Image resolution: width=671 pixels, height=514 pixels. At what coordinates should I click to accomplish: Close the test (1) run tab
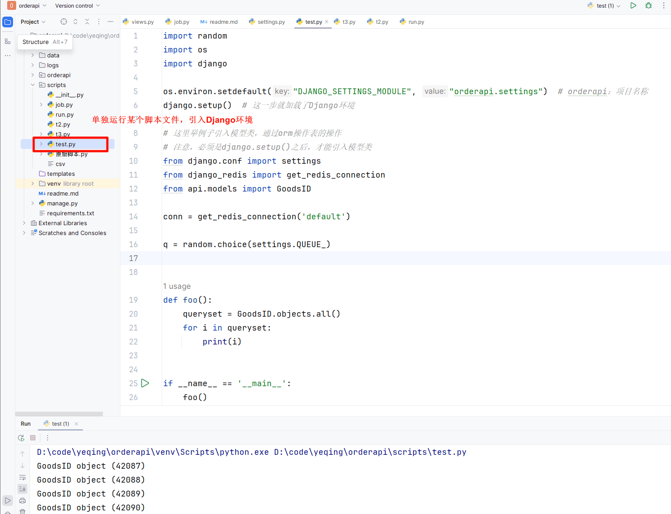tap(76, 424)
